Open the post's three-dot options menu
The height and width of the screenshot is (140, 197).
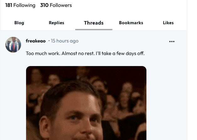(x=172, y=42)
